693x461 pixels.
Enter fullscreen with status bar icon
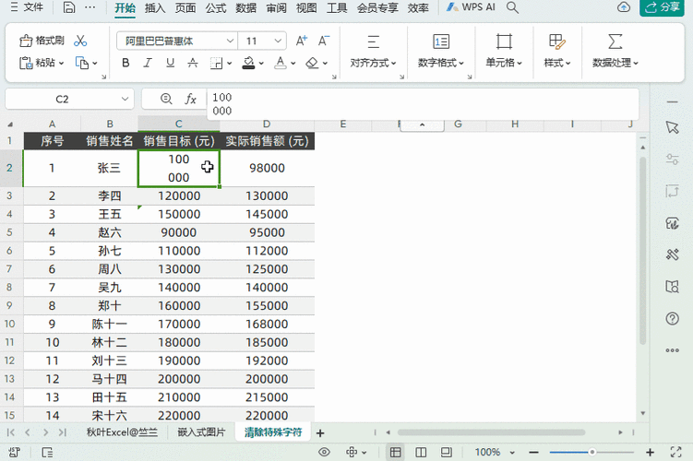tap(675, 452)
